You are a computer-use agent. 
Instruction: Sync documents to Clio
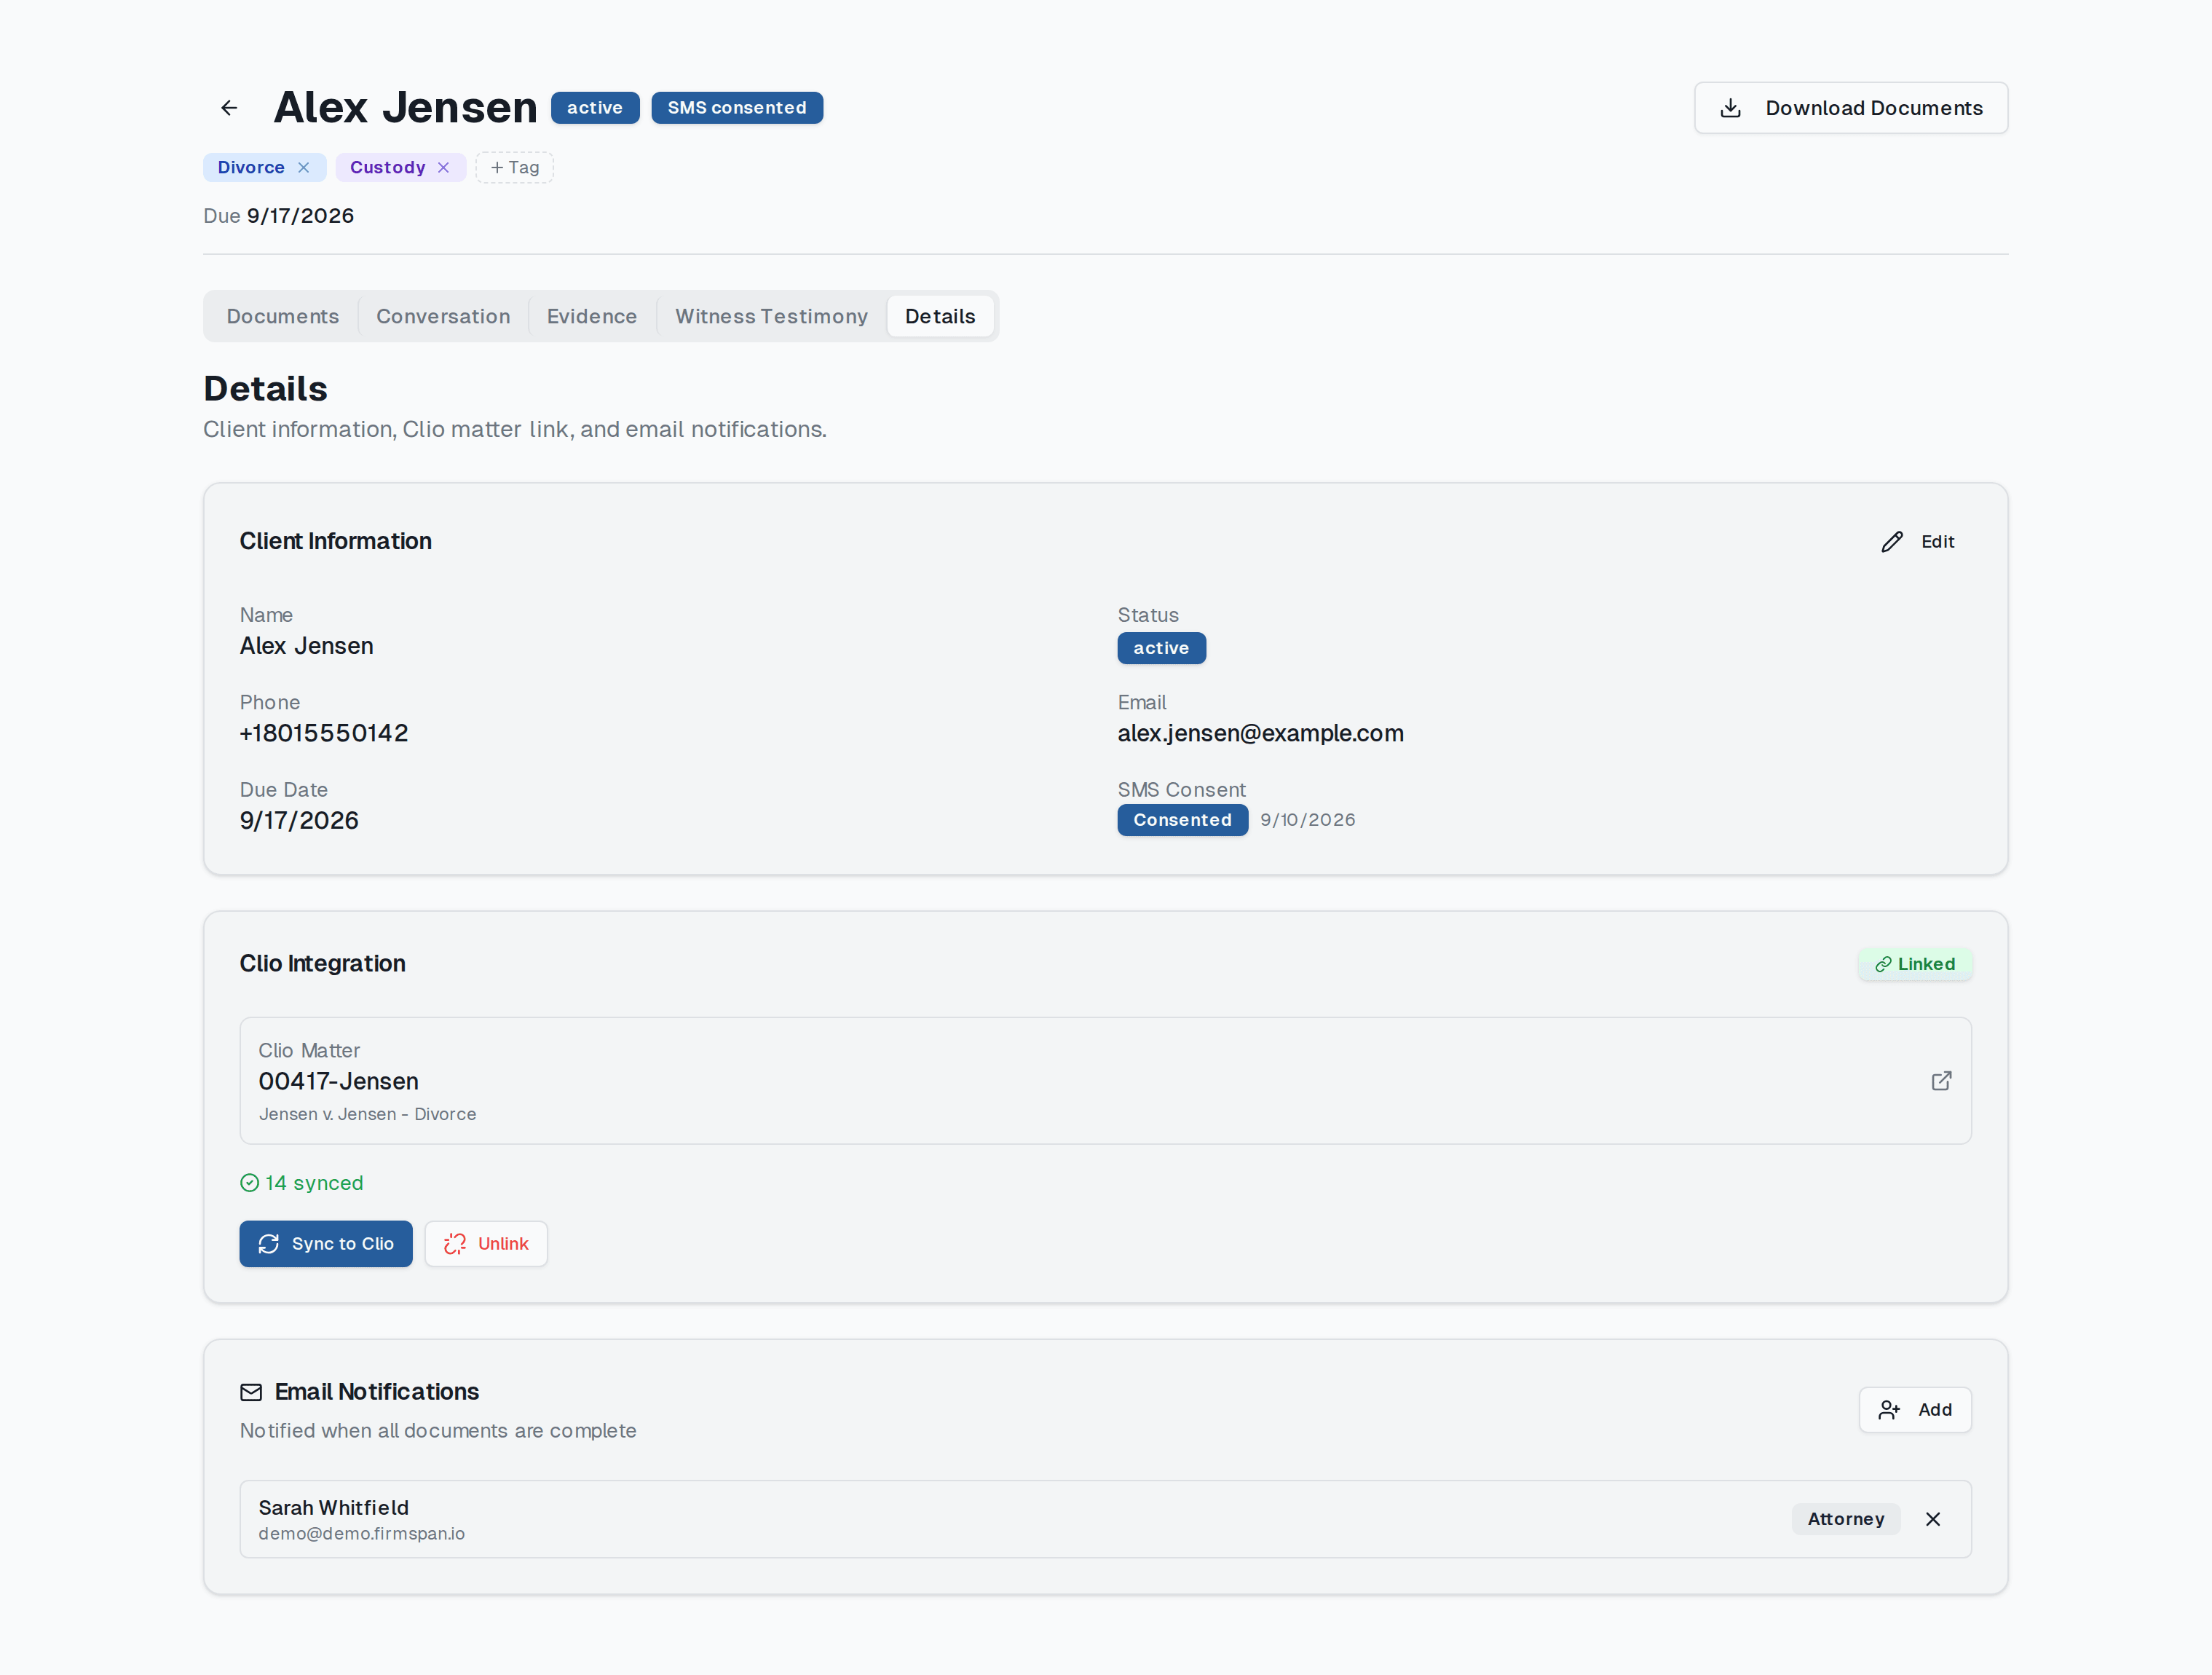[x=326, y=1244]
